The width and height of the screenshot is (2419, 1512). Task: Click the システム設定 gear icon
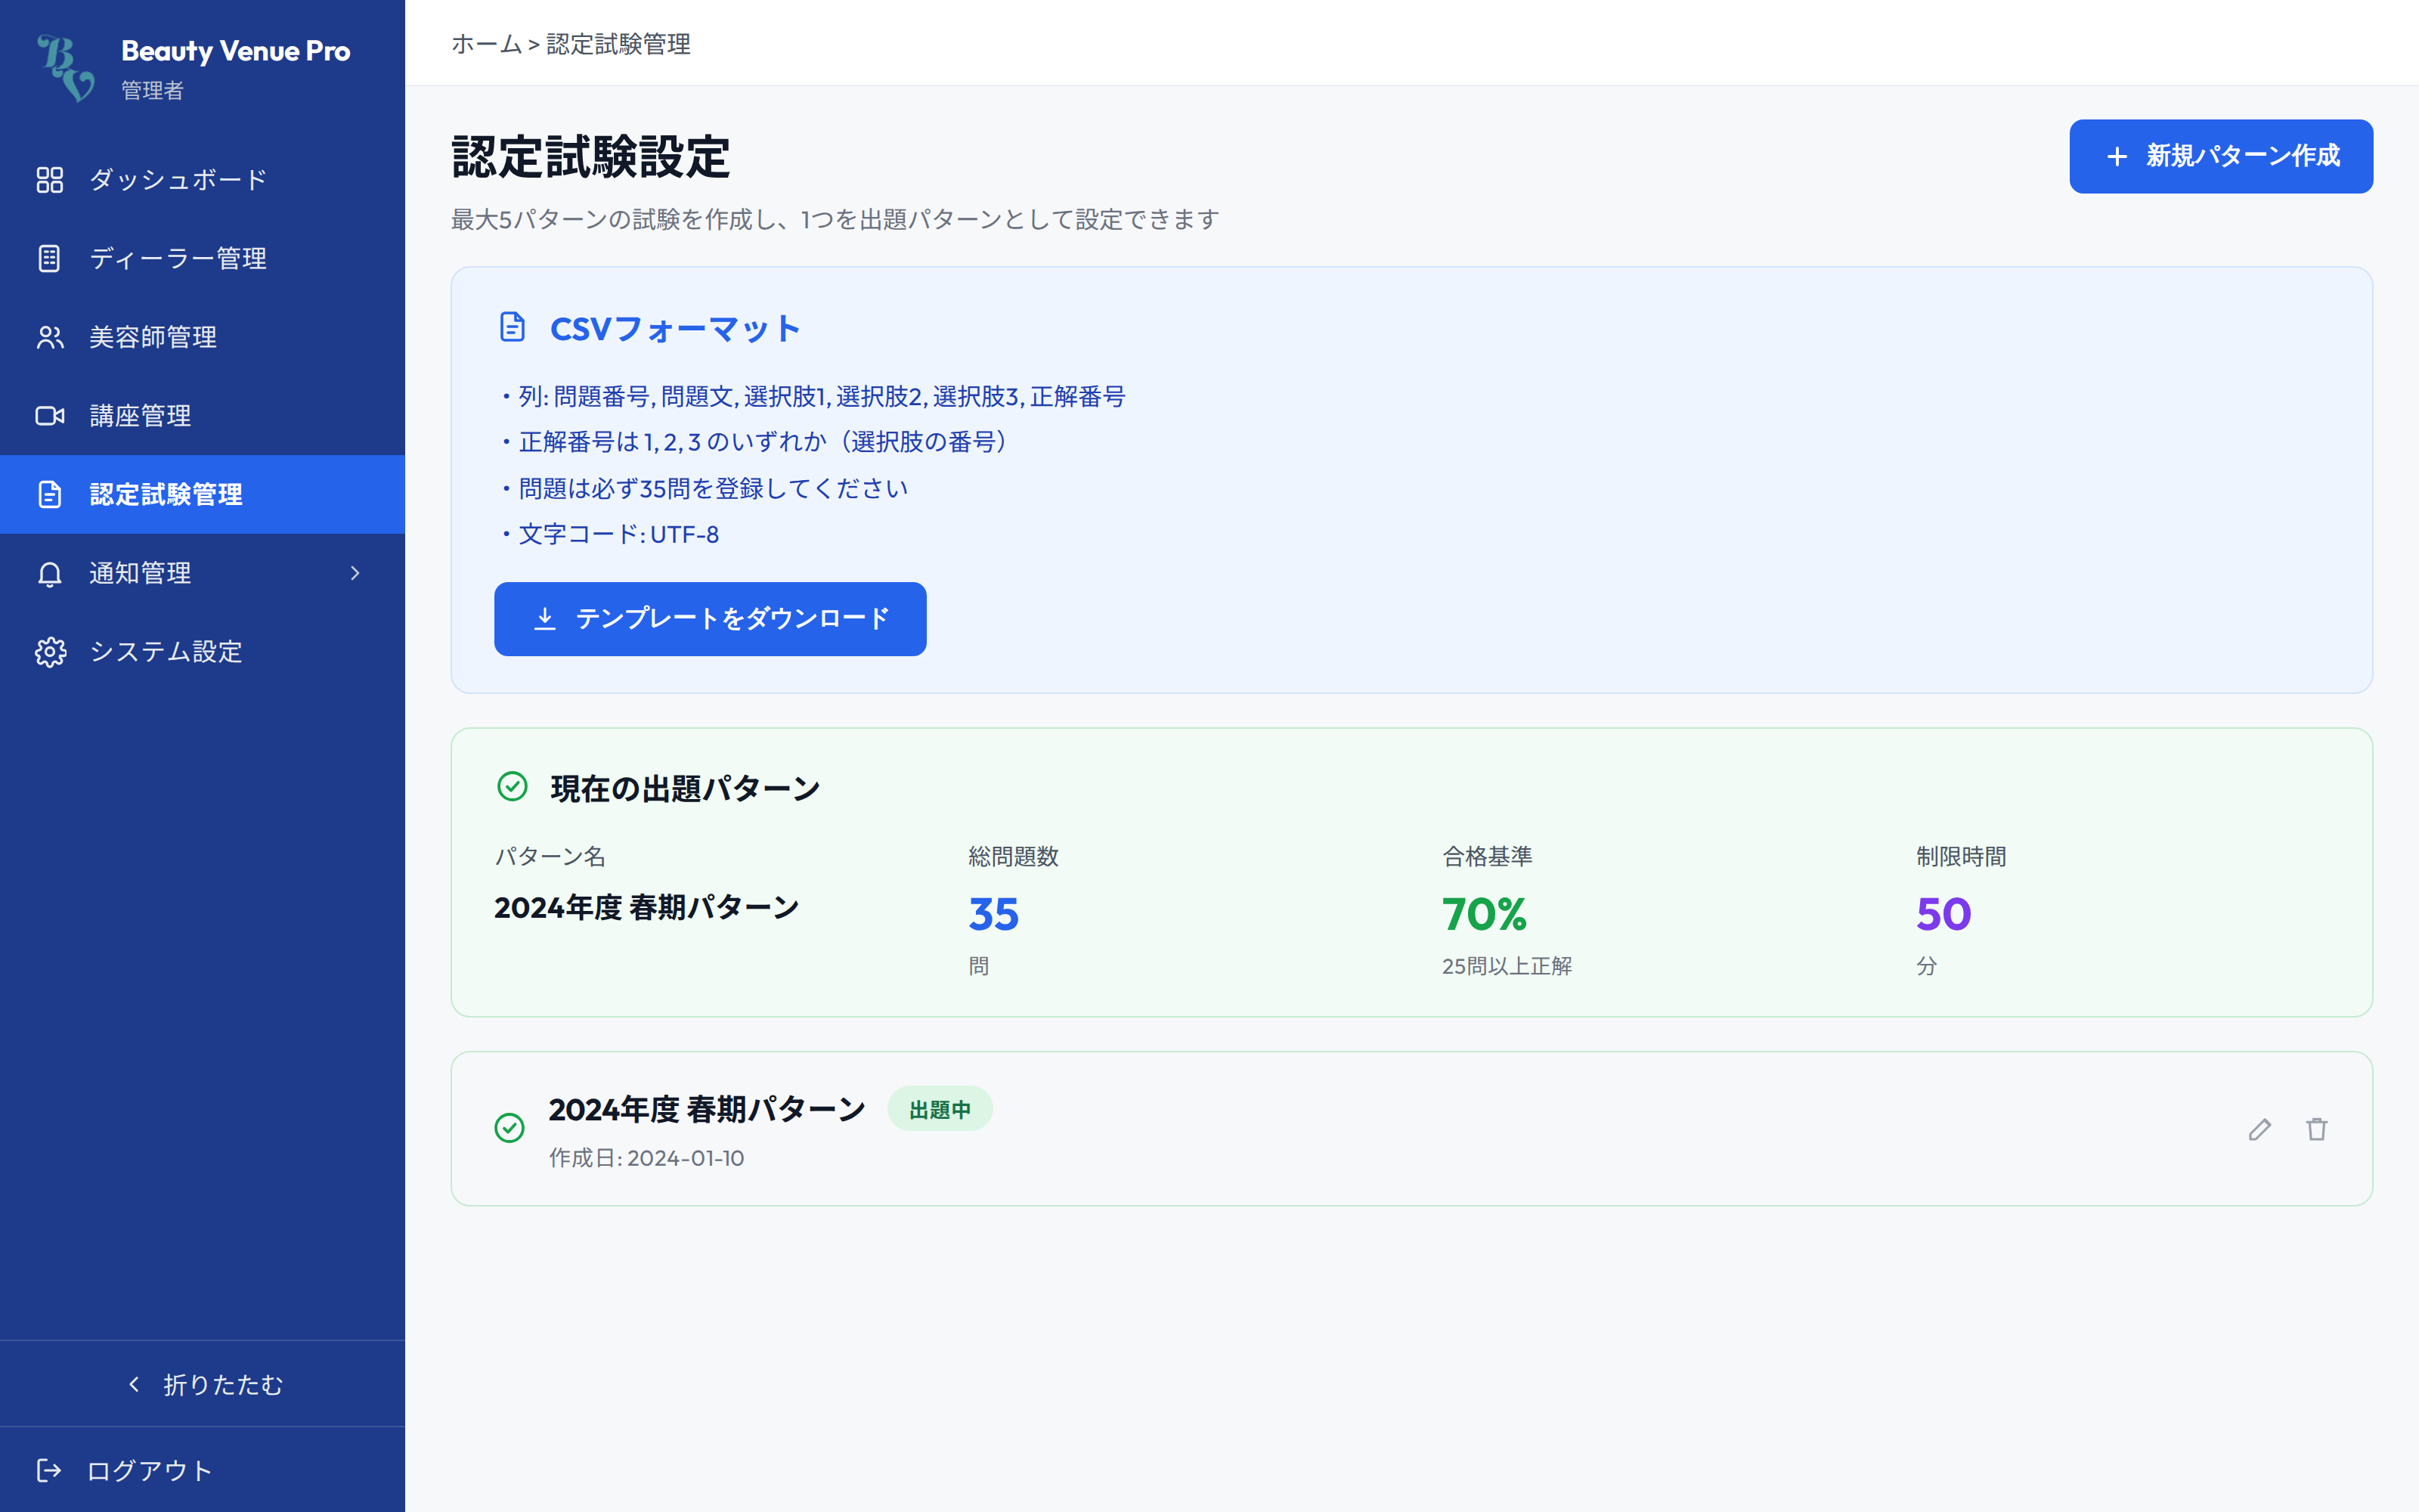pyautogui.click(x=50, y=652)
